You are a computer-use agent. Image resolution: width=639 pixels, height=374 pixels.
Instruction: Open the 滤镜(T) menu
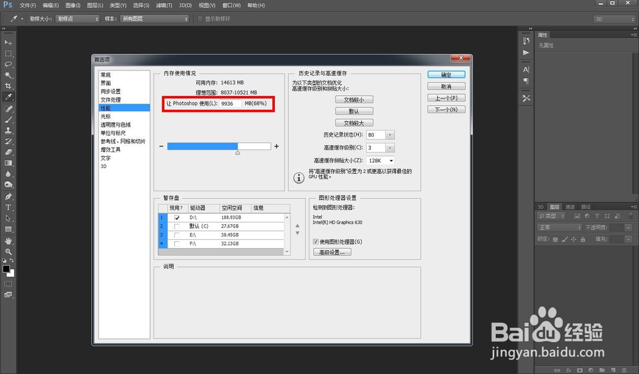coord(164,5)
